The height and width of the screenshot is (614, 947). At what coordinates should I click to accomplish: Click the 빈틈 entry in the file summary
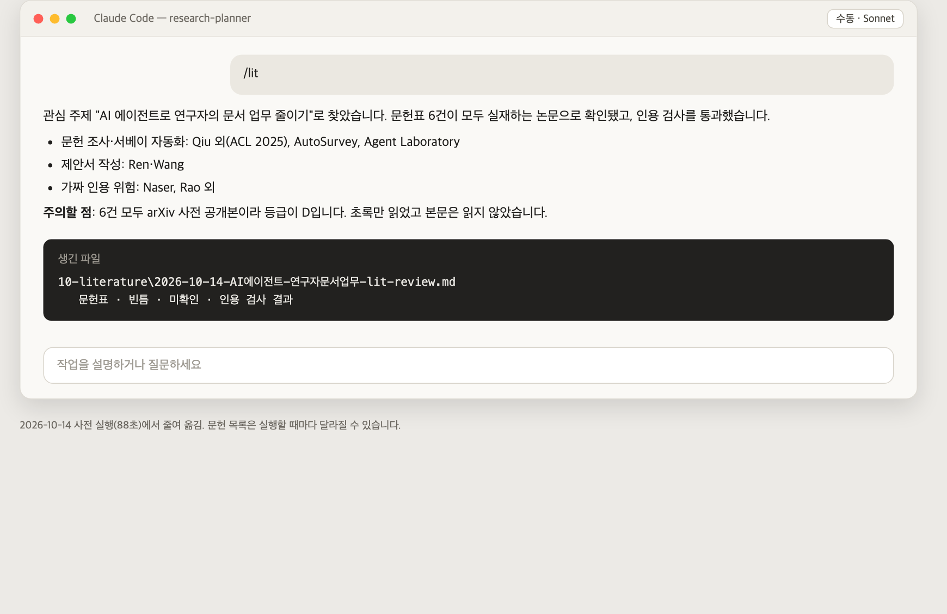138,299
